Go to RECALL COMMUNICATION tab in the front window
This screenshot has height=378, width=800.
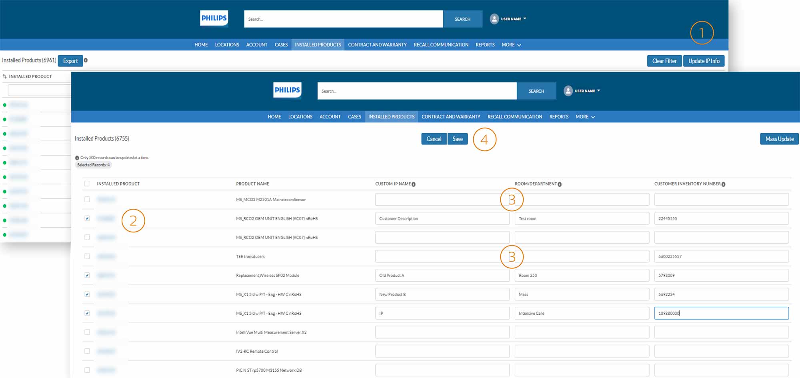pyautogui.click(x=515, y=117)
